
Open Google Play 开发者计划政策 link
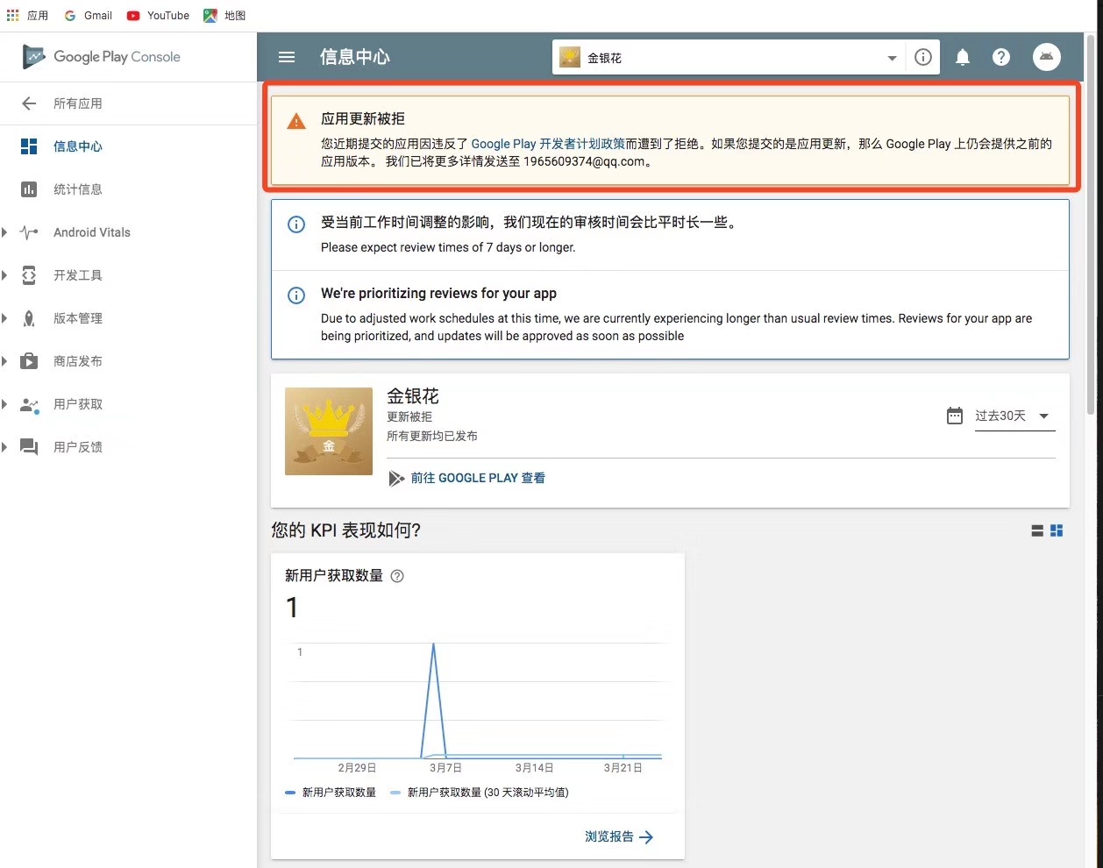point(548,144)
